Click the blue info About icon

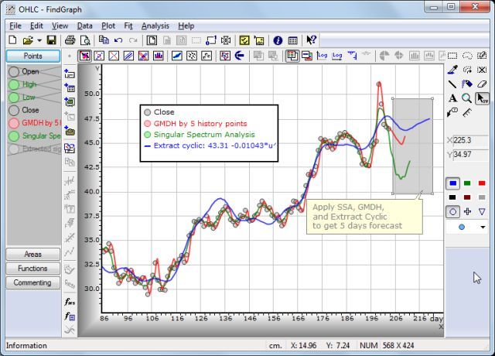click(x=278, y=40)
